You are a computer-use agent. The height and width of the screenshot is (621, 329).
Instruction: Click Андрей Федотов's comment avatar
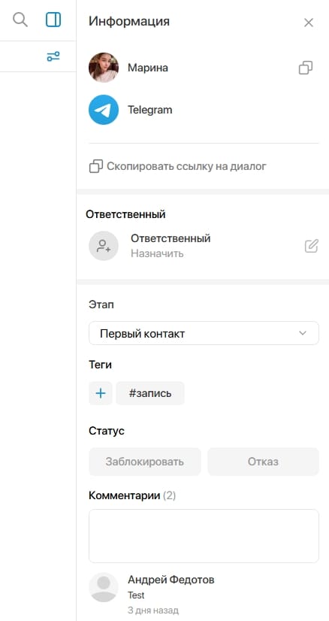[104, 587]
